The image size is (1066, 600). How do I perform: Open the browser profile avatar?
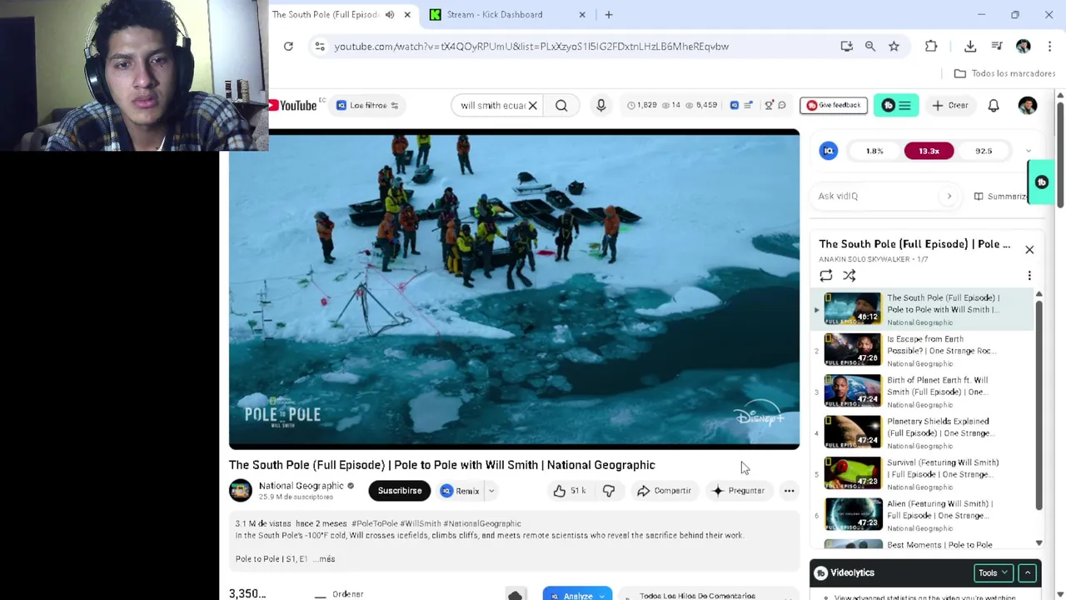click(1024, 47)
